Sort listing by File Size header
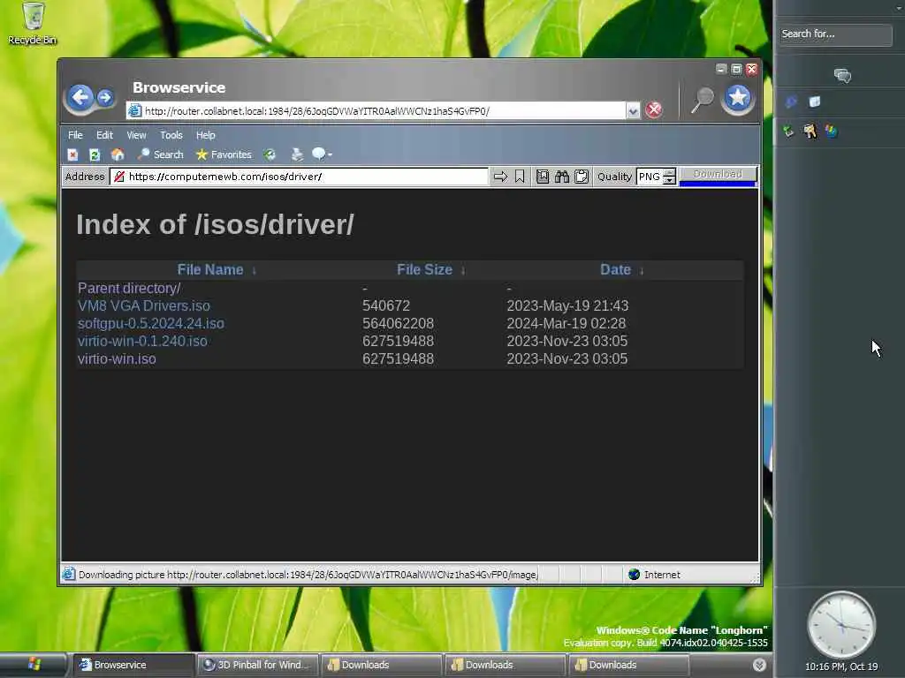 (x=424, y=270)
